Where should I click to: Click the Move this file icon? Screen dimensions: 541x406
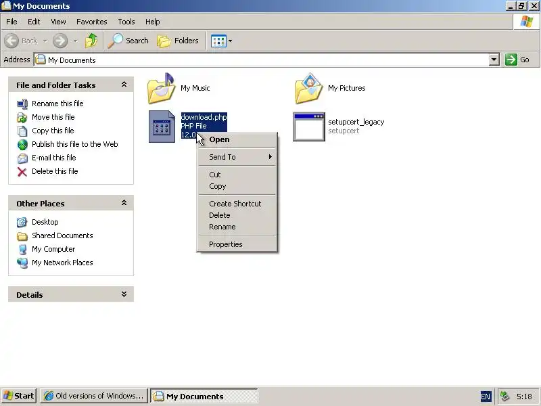click(x=22, y=117)
